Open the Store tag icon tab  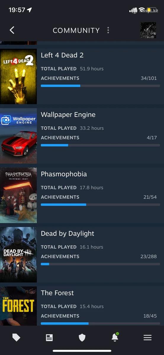(x=16, y=338)
